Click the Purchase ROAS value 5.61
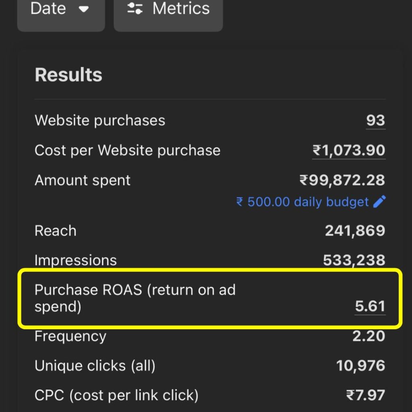Screen dimensions: 412x412 370,307
